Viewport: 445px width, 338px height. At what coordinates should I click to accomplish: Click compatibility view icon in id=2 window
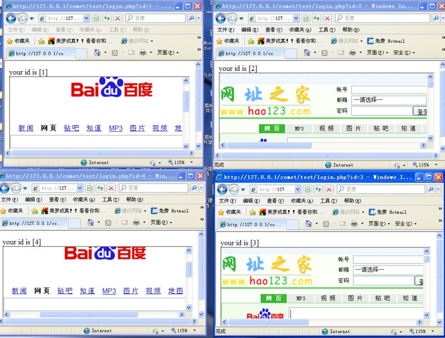(x=306, y=18)
